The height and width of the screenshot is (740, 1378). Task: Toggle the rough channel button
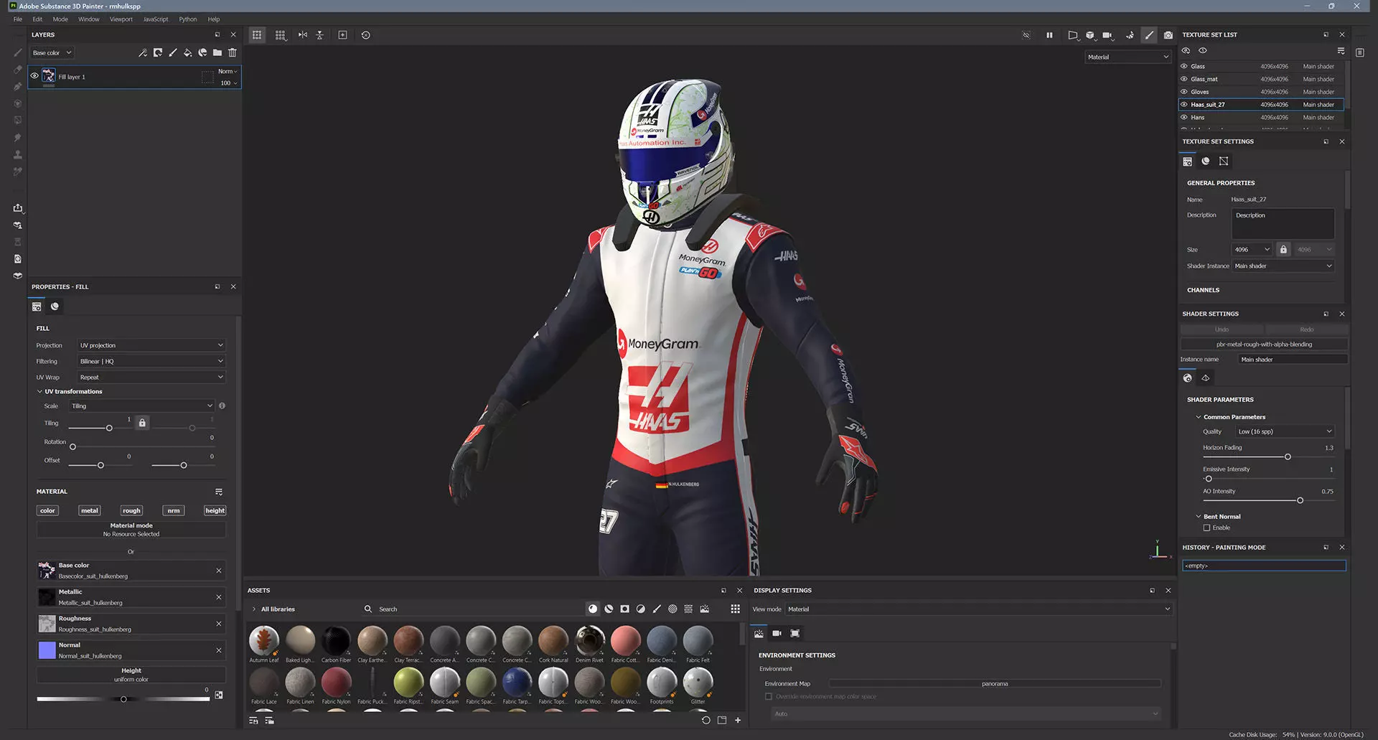pos(131,510)
